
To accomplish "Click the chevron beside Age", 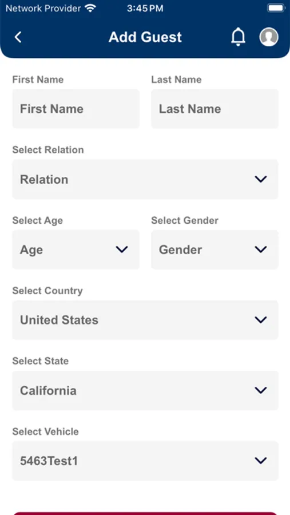I will pos(122,249).
